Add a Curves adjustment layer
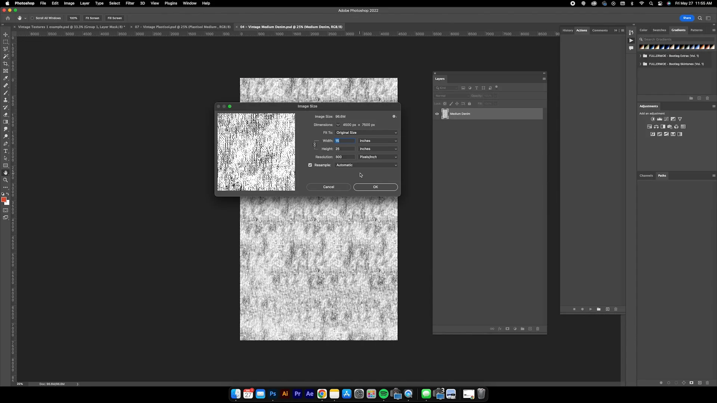The image size is (717, 403). (666, 119)
